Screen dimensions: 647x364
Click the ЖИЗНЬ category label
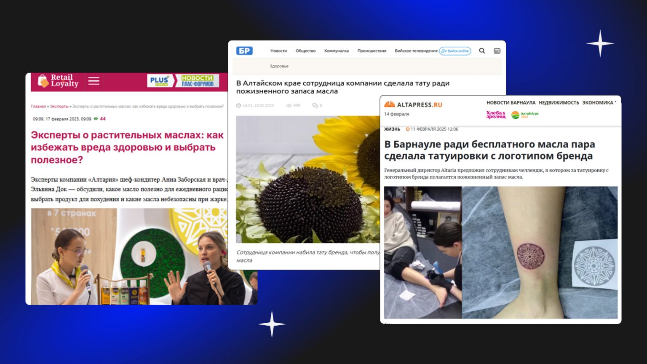coord(392,129)
